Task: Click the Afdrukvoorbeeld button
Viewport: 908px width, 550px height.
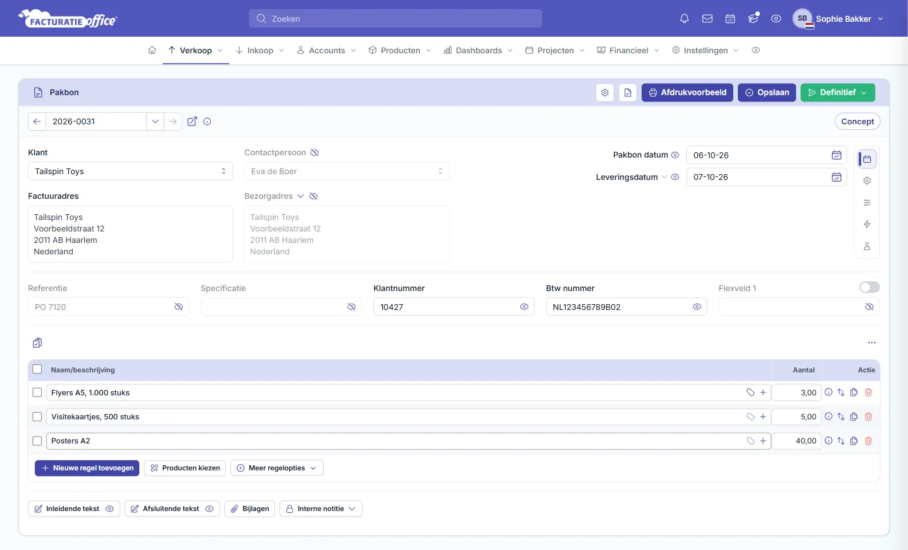Action: point(687,93)
